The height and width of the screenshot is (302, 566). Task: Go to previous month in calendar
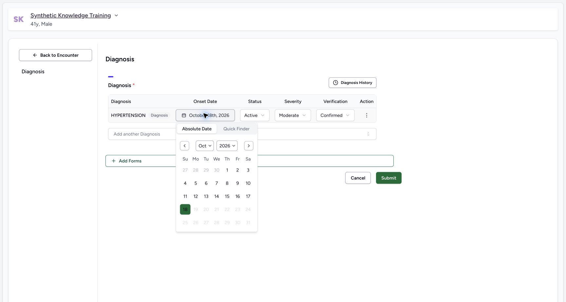(x=184, y=146)
